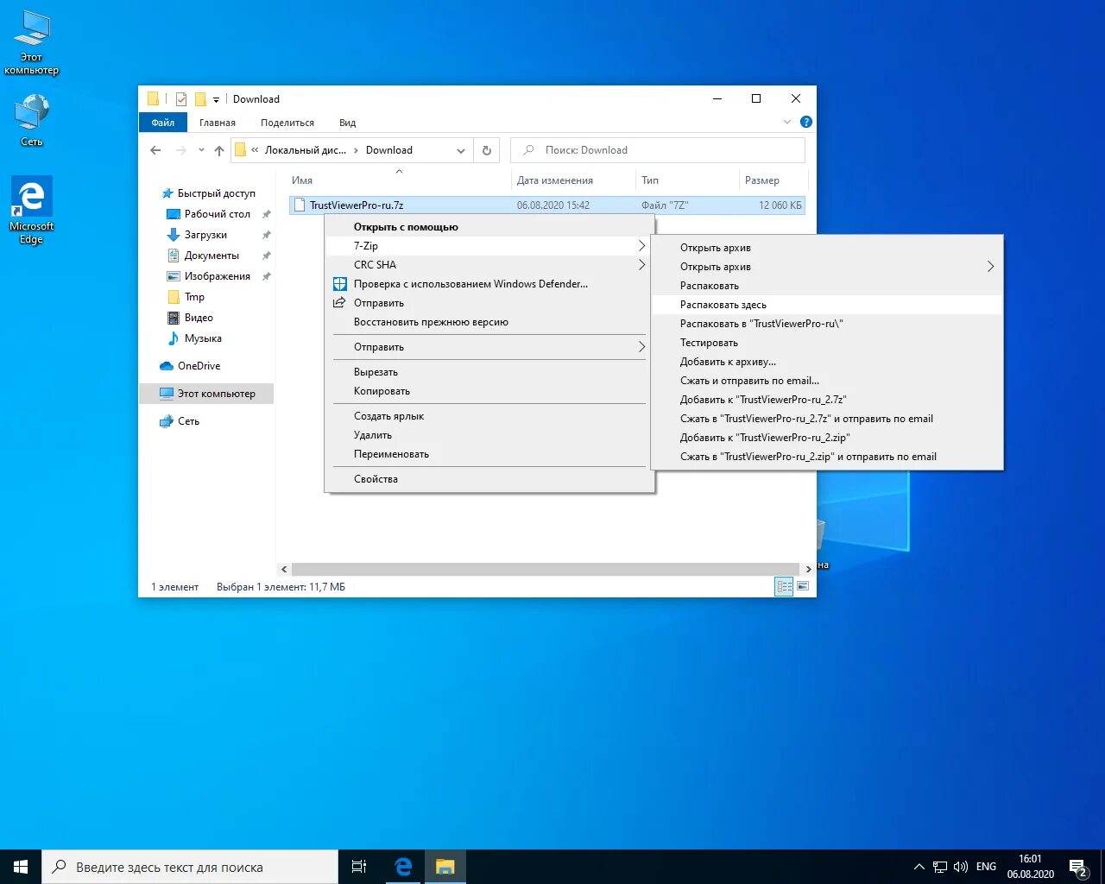Open the "Tmp" folder in the sidebar

point(194,297)
